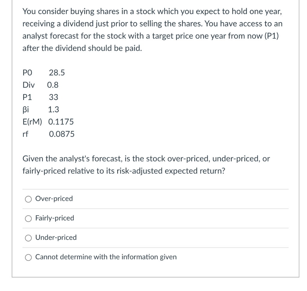Click the Cannot determine answer label
Image resolution: width=307 pixels, height=291 pixels.
click(106, 257)
